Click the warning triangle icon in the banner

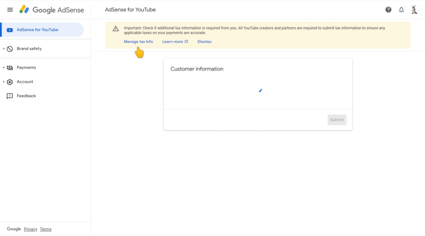click(x=116, y=29)
